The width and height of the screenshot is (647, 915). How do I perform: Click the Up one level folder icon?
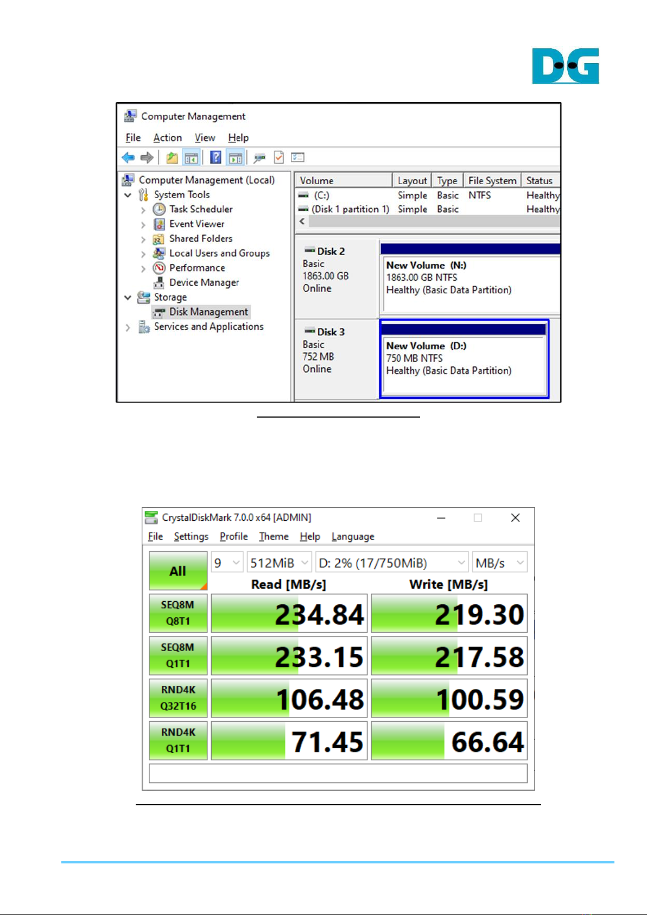[x=172, y=157]
